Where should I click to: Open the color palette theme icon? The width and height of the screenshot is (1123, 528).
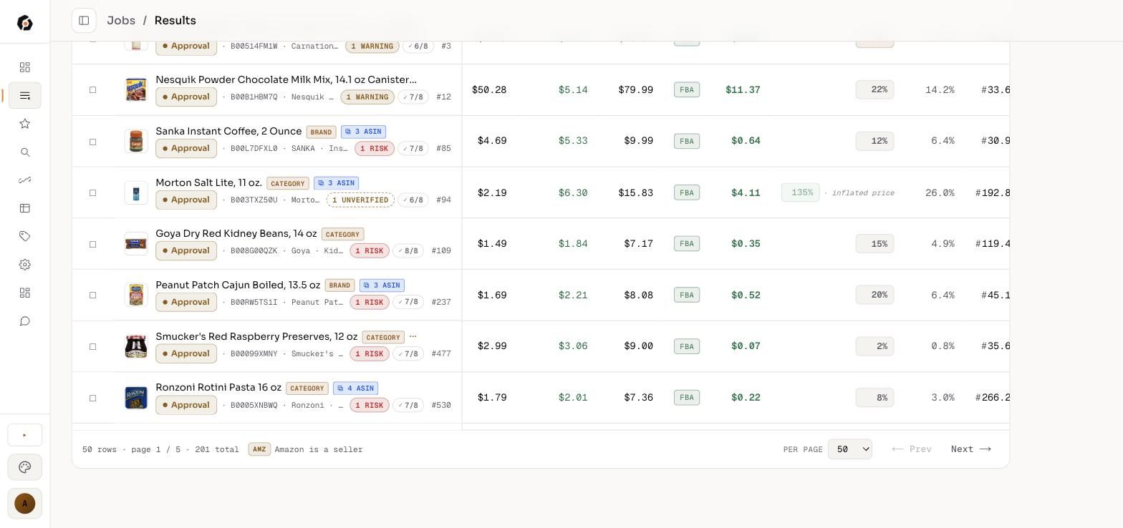coord(25,467)
